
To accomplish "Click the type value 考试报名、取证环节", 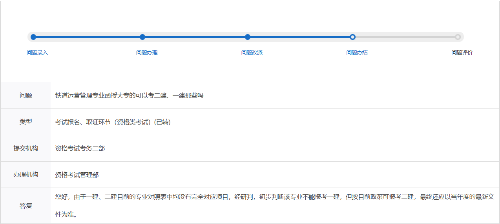I will coord(113,122).
